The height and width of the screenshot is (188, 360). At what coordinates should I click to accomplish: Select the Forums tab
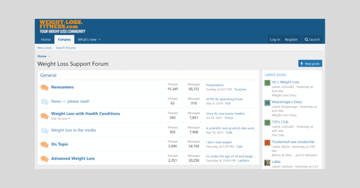click(x=64, y=40)
